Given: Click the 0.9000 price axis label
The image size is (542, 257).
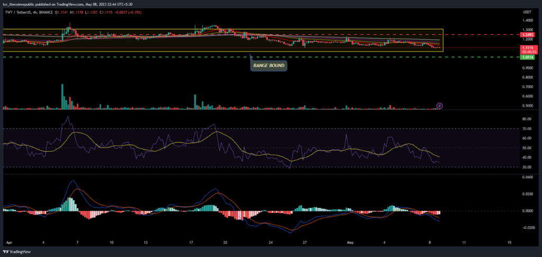Looking at the screenshot, I should pyautogui.click(x=527, y=68).
